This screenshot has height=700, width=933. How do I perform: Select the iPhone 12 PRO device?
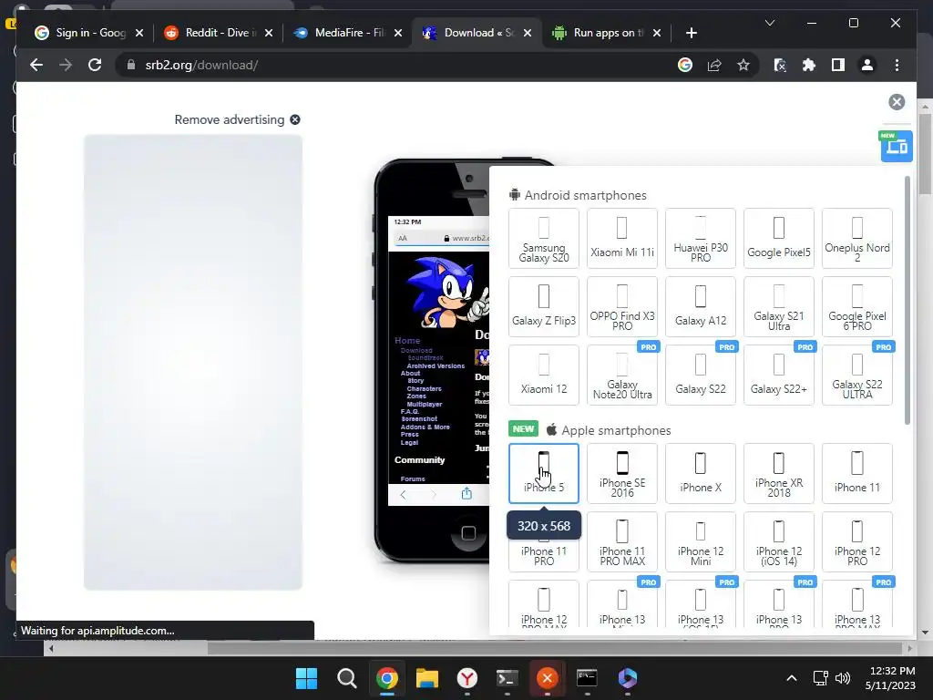coord(857,542)
